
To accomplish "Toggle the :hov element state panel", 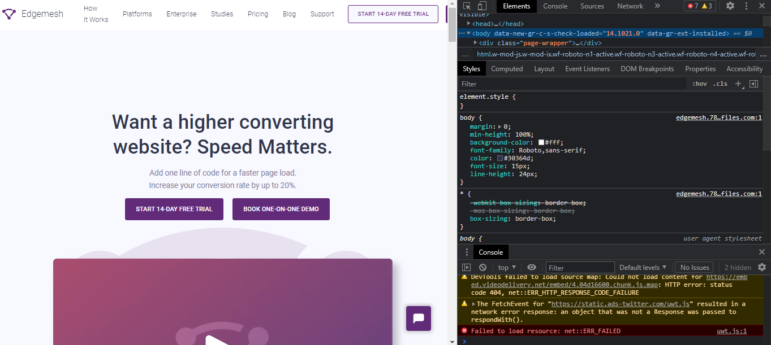I will point(700,84).
